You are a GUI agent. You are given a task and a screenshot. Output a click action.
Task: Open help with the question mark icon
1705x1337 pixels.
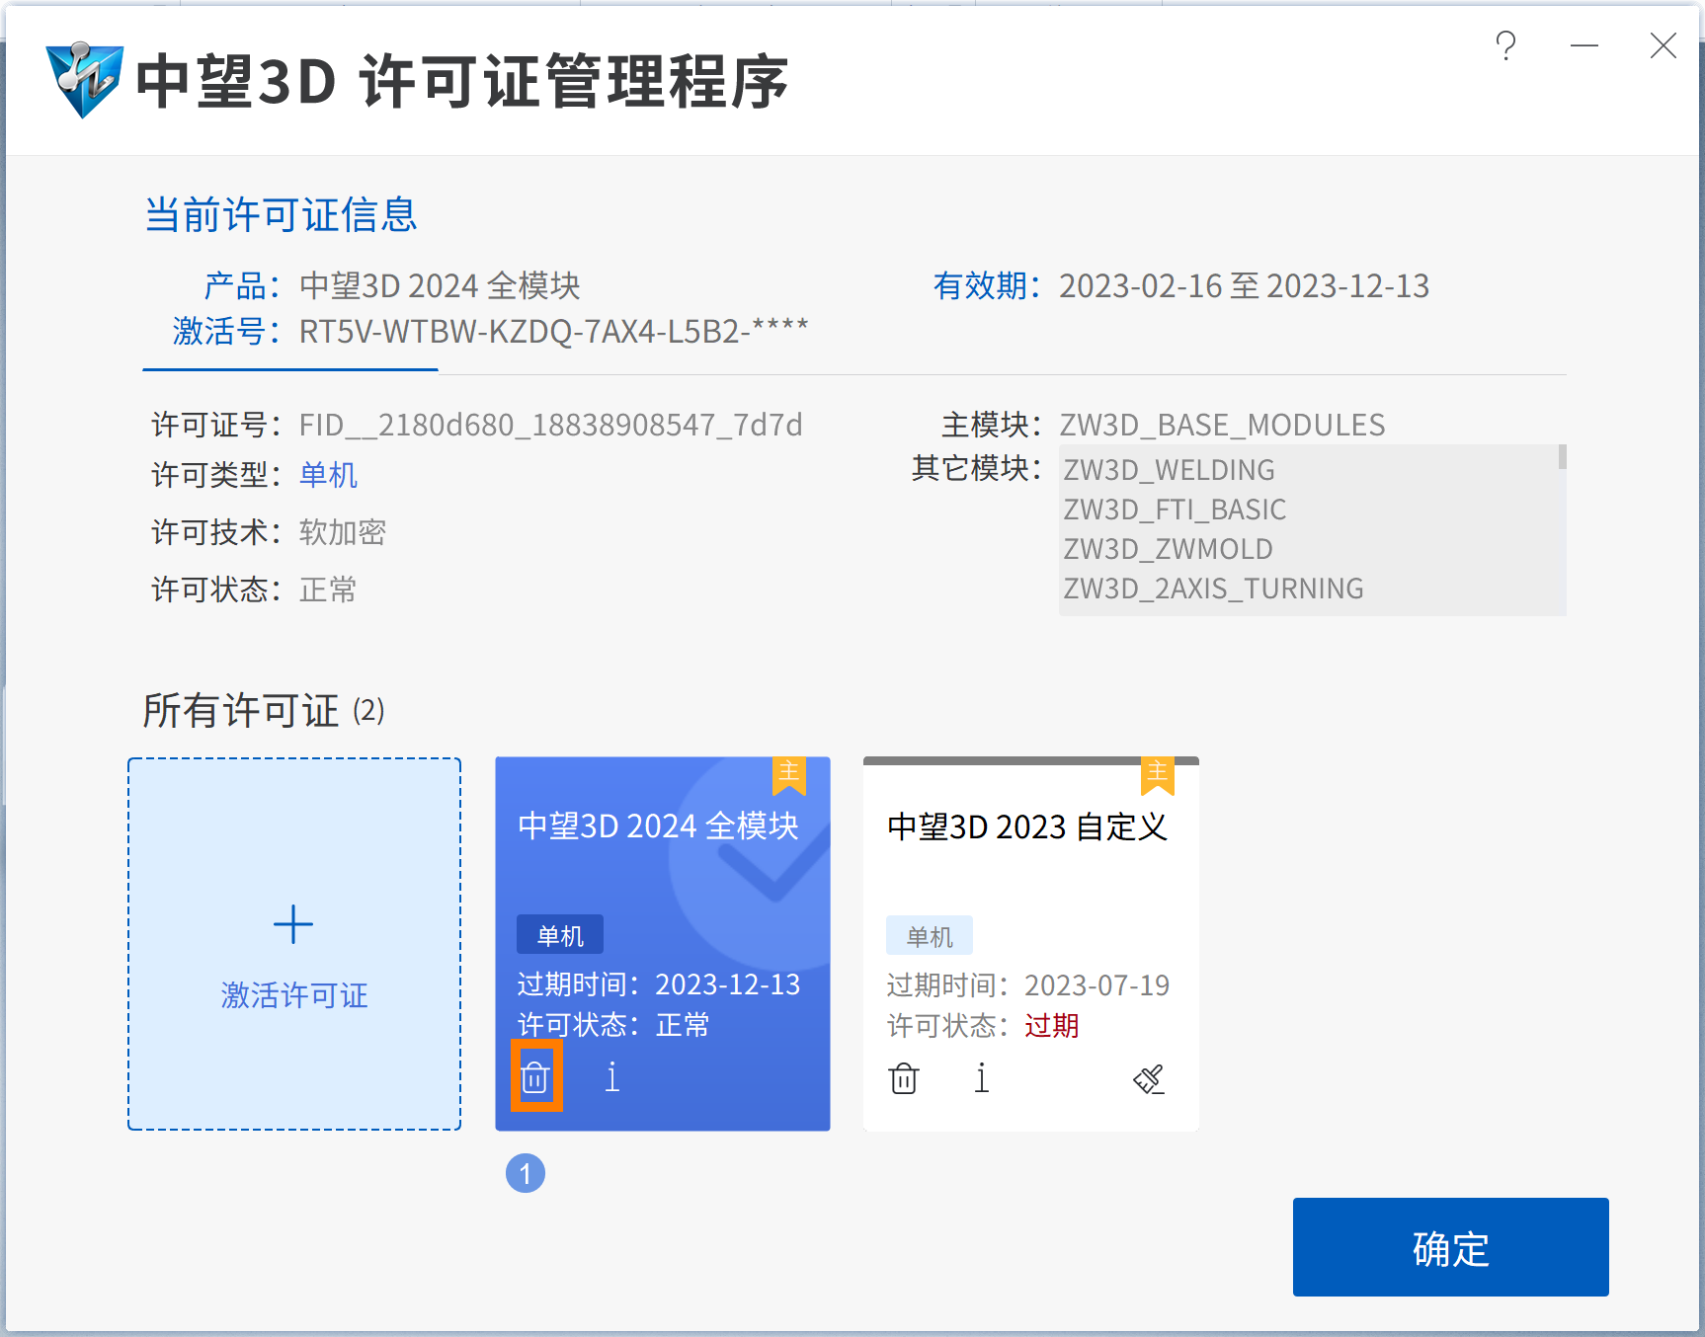tap(1505, 45)
